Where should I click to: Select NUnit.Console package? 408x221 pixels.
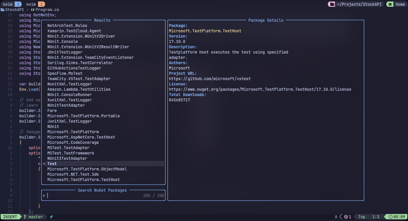pos(62,41)
